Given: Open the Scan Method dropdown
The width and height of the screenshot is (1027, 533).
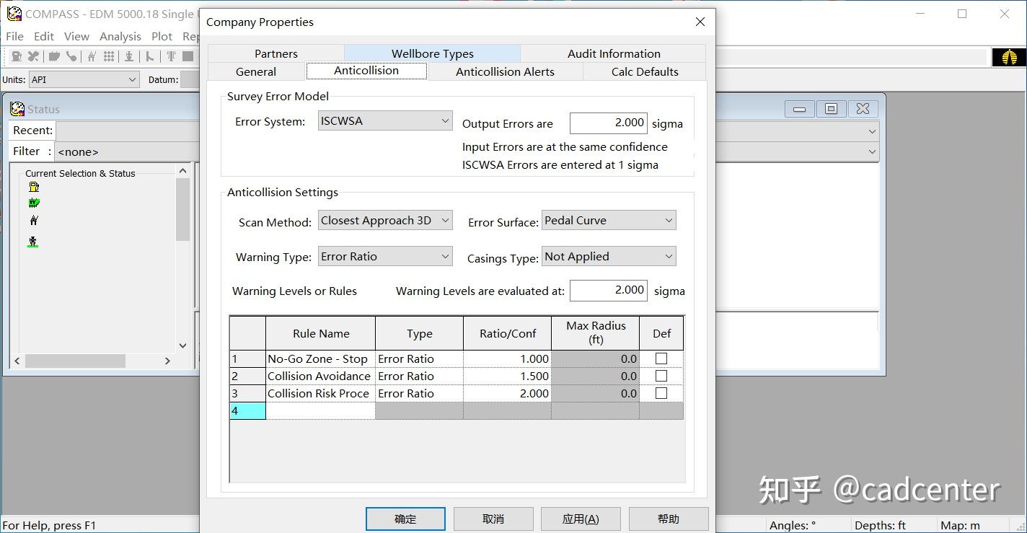Looking at the screenshot, I should tap(385, 221).
